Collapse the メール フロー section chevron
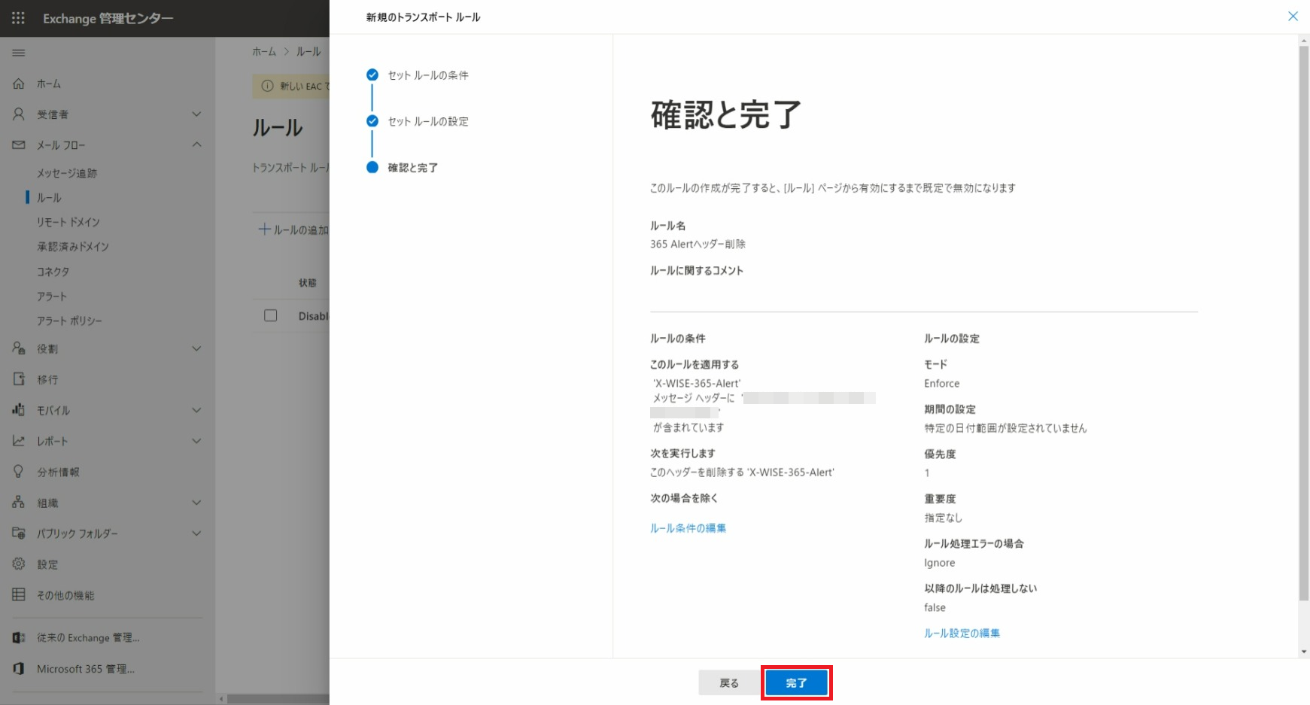 tap(196, 144)
